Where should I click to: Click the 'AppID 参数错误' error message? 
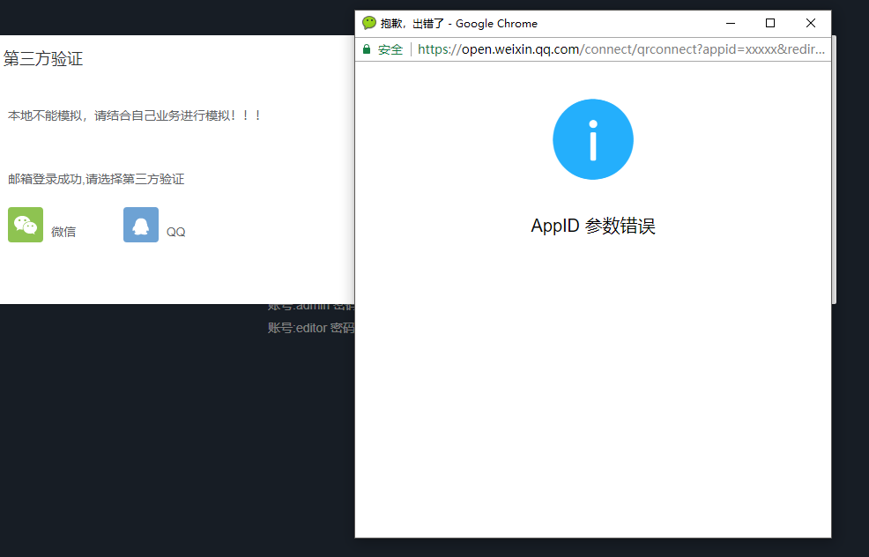[x=593, y=226]
